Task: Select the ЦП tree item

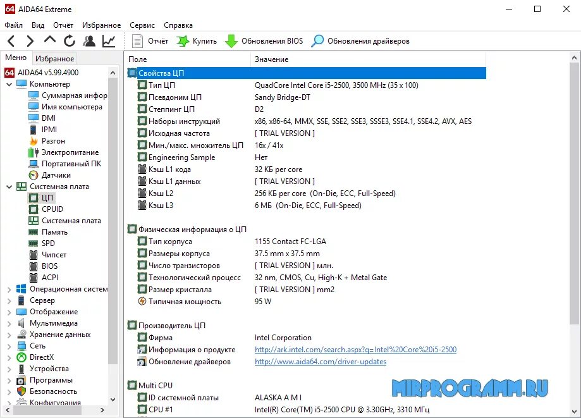Action: point(47,197)
